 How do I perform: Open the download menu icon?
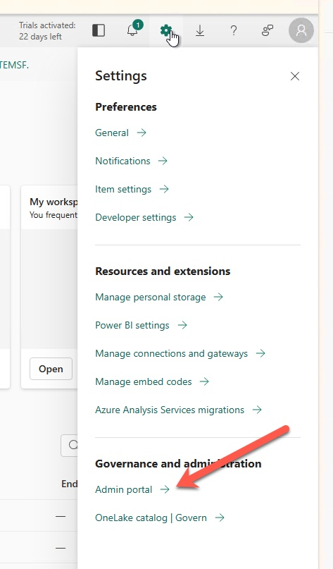click(x=200, y=31)
